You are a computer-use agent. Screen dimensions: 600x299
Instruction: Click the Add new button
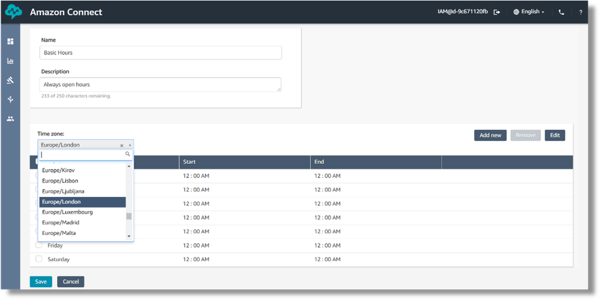tap(490, 135)
